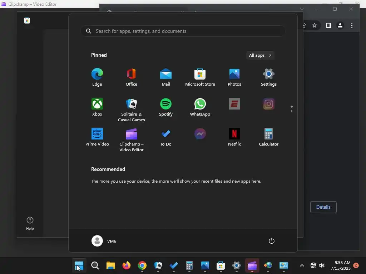The width and height of the screenshot is (366, 274).
Task: Switch to Chrome in the taskbar
Action: (142, 265)
